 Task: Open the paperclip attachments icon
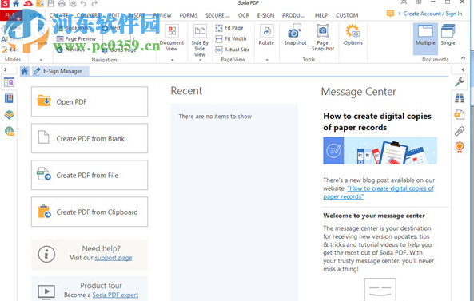(x=460, y=131)
